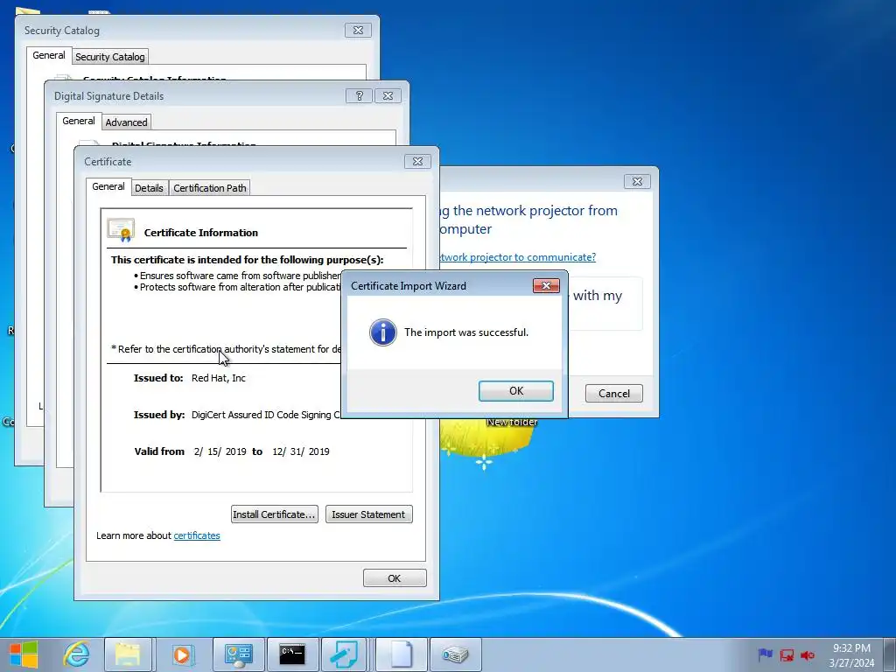This screenshot has height=672, width=896.
Task: Select the General tab in Security Catalog window
Action: pyautogui.click(x=49, y=55)
